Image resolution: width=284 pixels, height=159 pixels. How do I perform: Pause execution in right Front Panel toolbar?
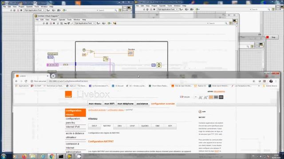coord(154,9)
